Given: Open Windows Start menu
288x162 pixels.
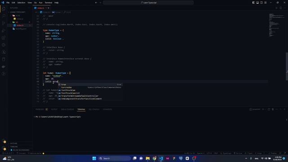Looking at the screenshot, I should click(x=94, y=158).
